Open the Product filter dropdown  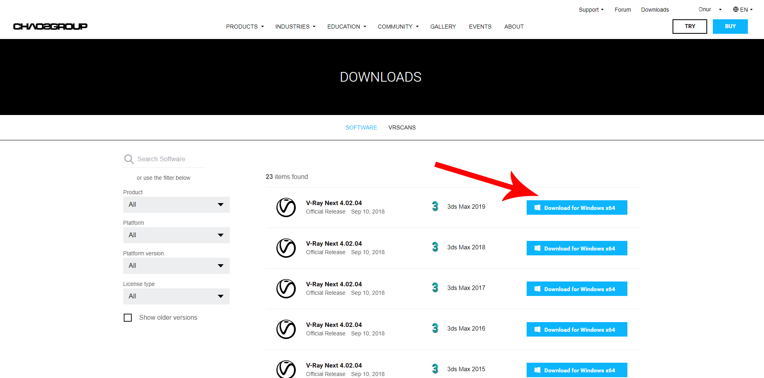(x=176, y=205)
